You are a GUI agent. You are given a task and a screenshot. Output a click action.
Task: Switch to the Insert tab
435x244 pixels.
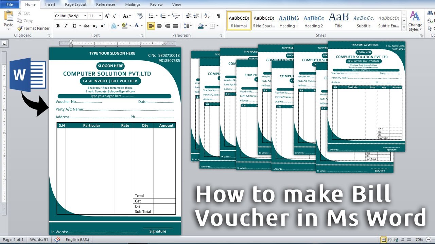tap(50, 4)
